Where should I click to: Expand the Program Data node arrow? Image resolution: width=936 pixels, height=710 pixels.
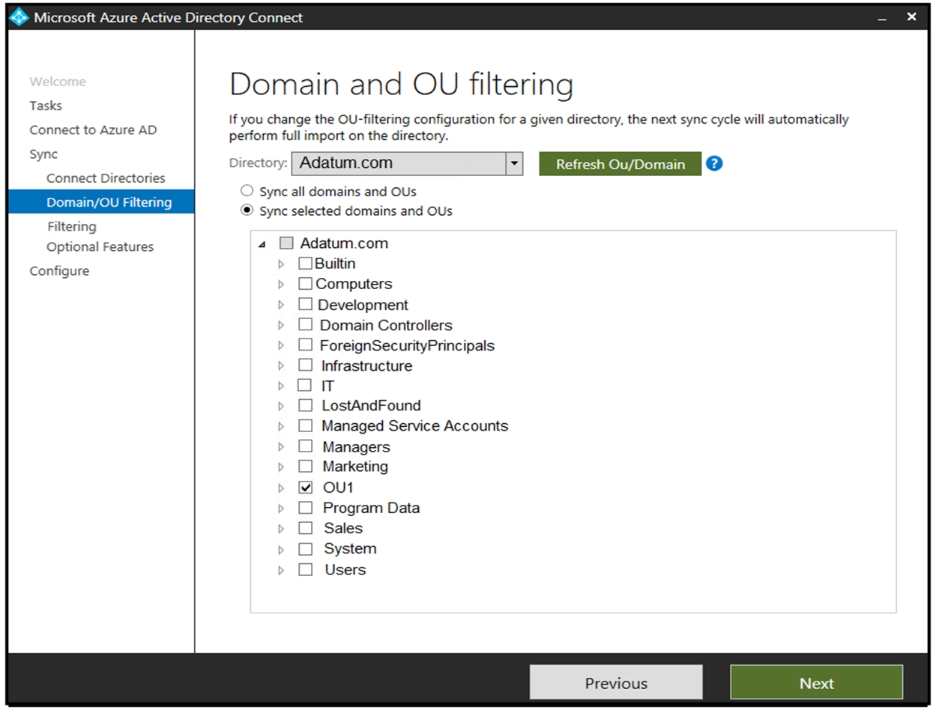(x=281, y=509)
